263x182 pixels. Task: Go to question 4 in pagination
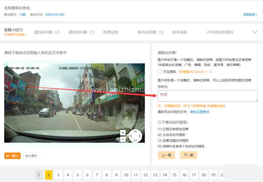(68, 175)
